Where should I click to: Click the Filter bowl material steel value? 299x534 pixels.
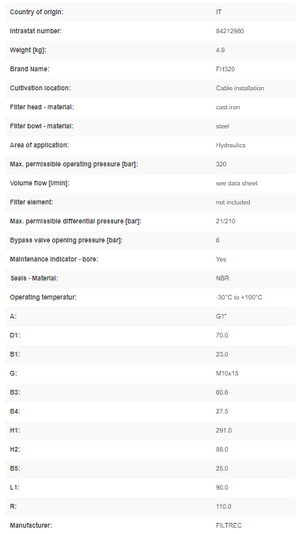pyautogui.click(x=222, y=126)
